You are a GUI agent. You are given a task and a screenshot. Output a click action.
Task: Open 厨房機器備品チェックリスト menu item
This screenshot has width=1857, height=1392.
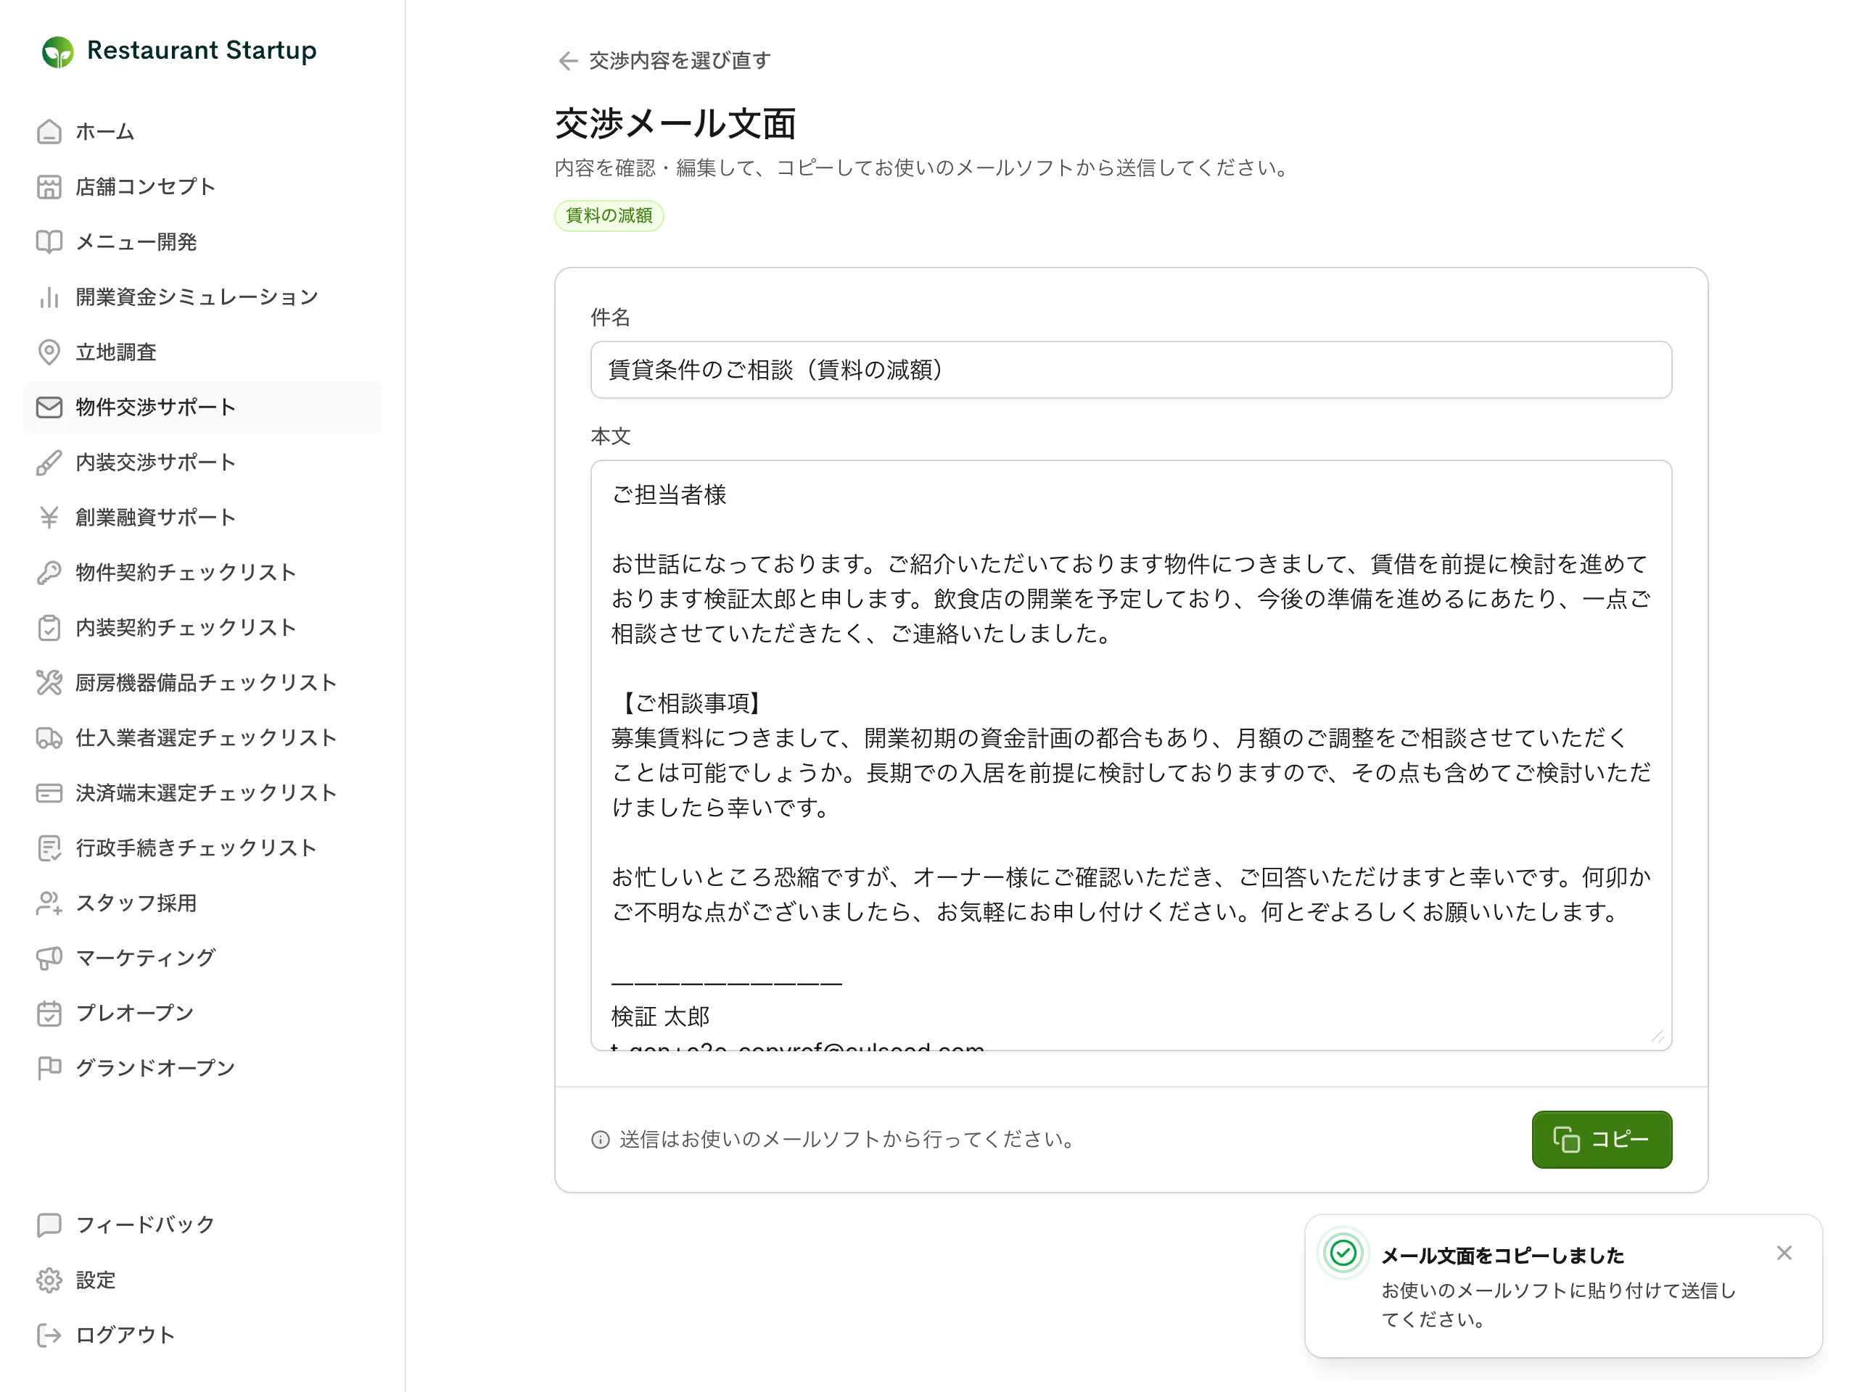(x=202, y=683)
